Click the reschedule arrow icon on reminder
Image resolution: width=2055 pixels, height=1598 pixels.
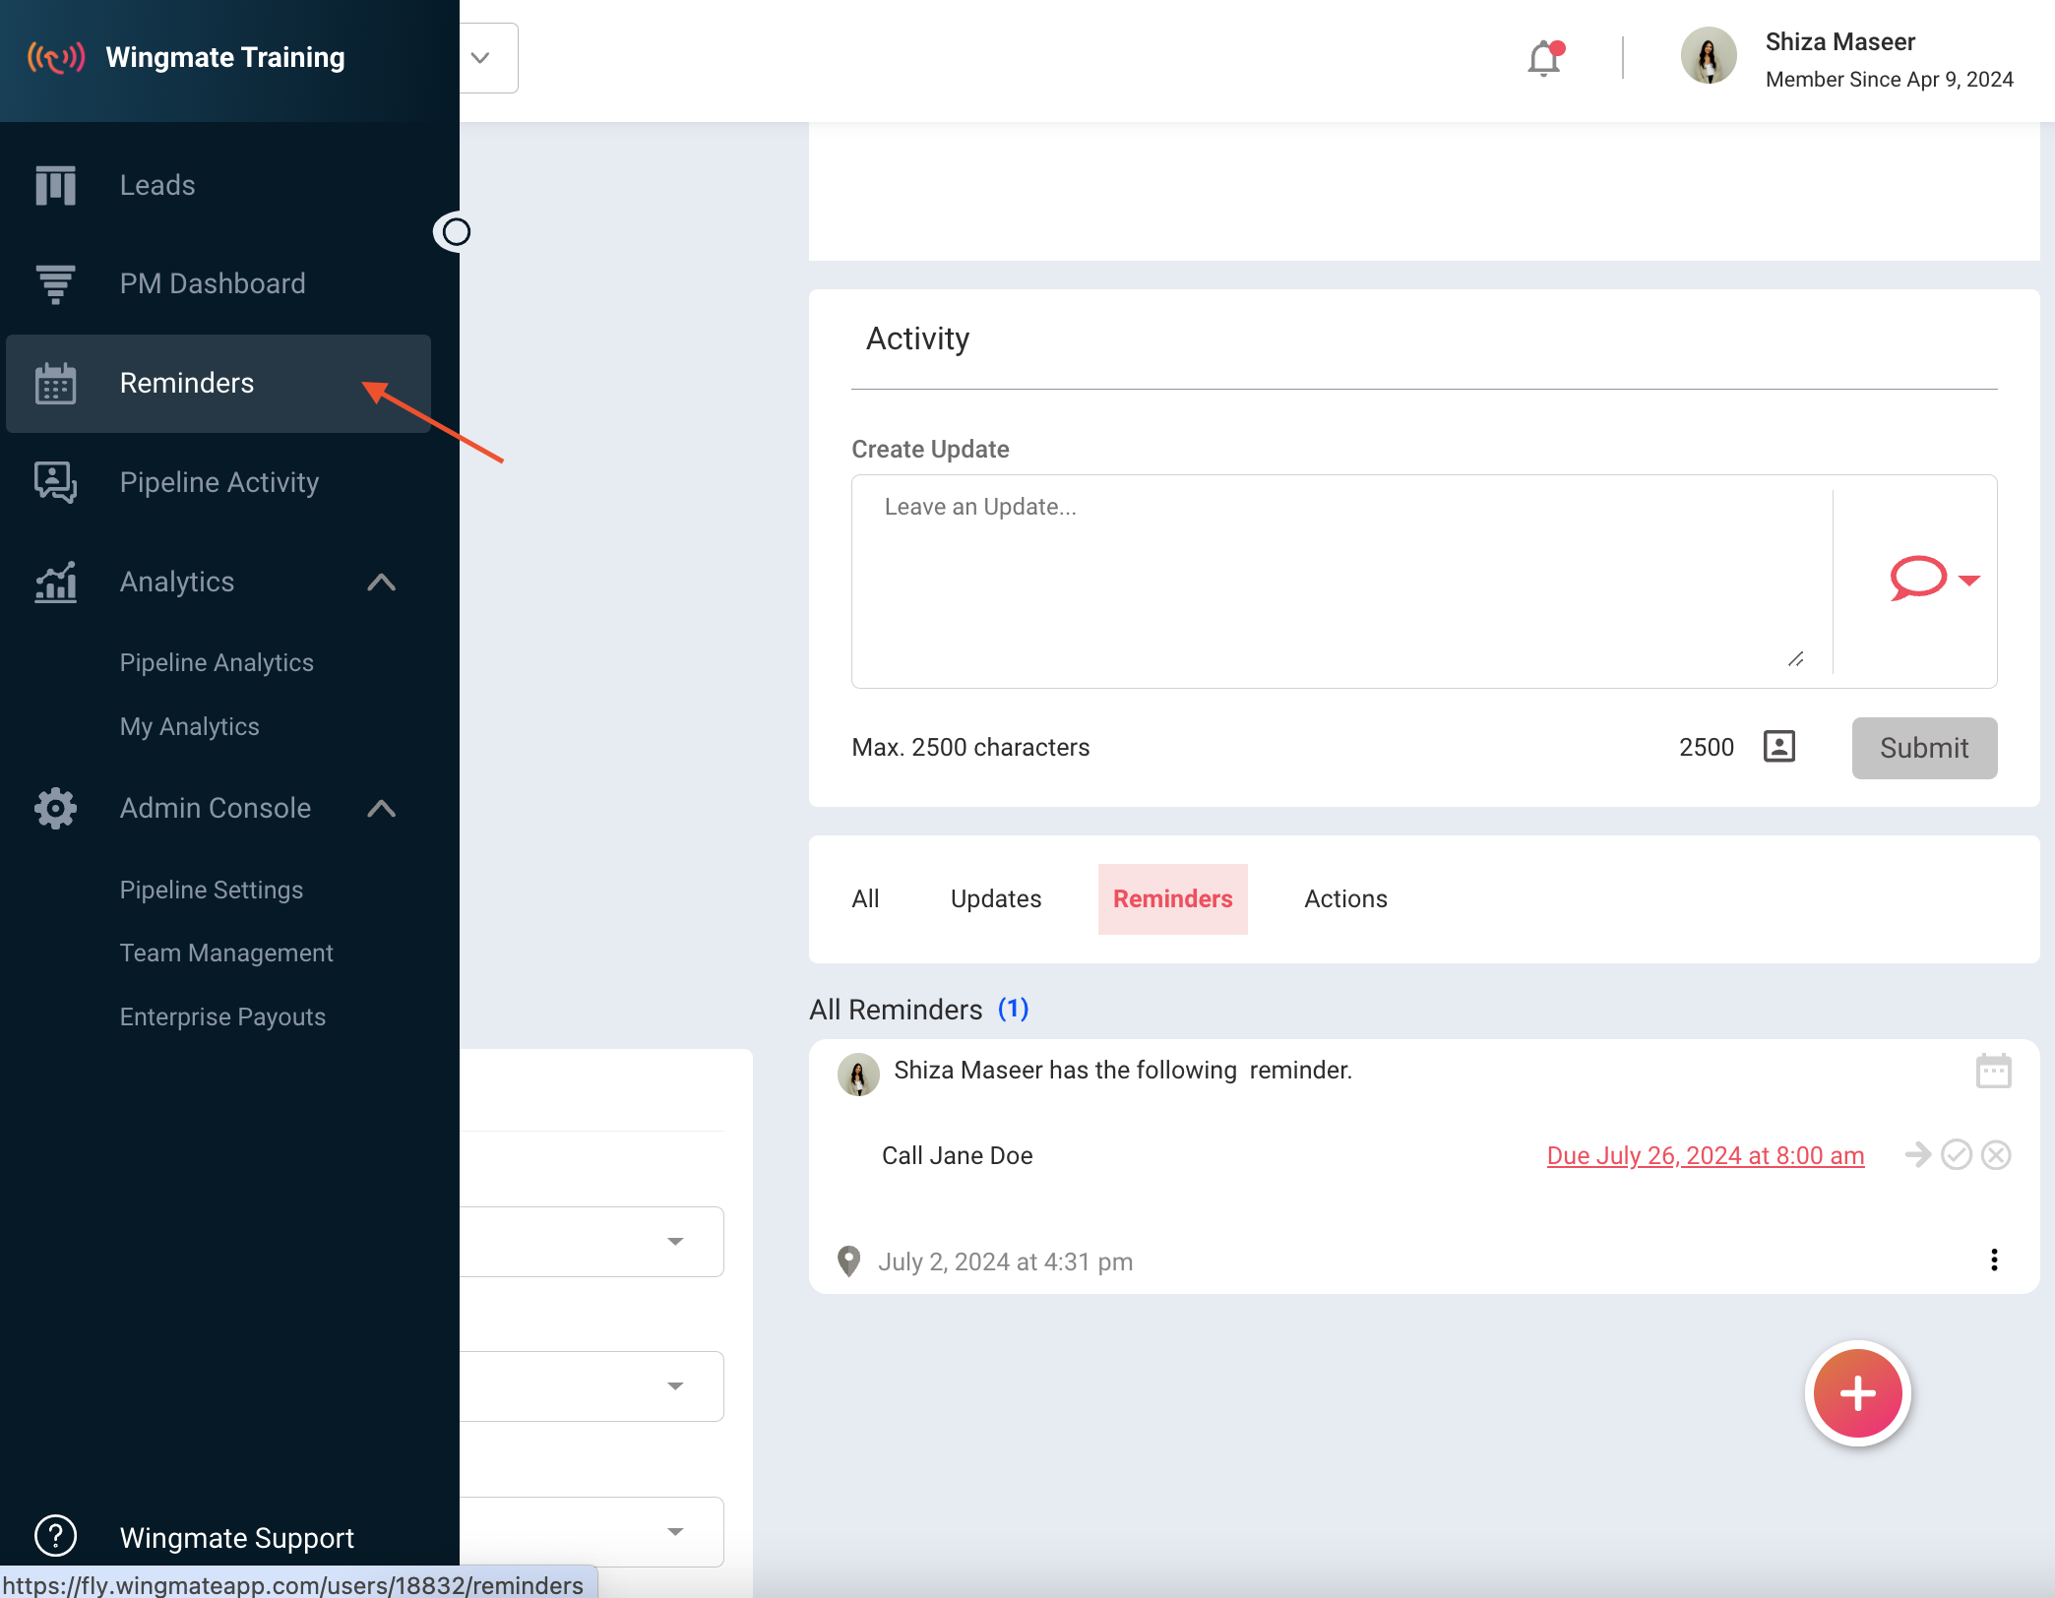click(x=1918, y=1154)
